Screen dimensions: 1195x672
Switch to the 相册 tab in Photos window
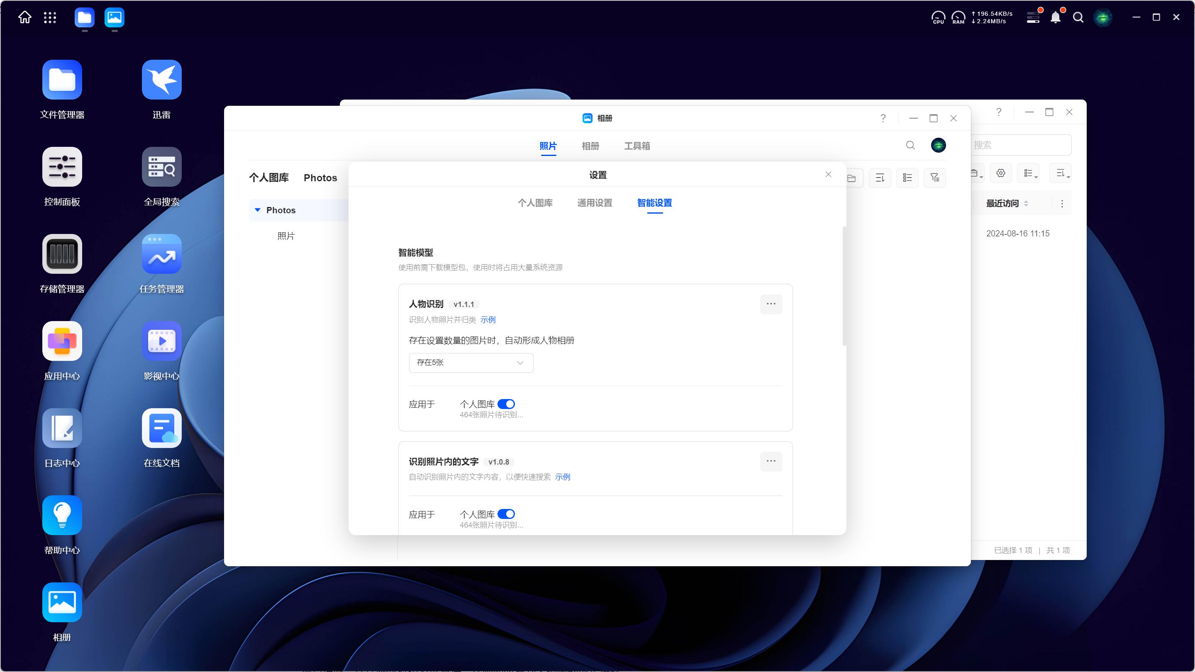pyautogui.click(x=590, y=146)
